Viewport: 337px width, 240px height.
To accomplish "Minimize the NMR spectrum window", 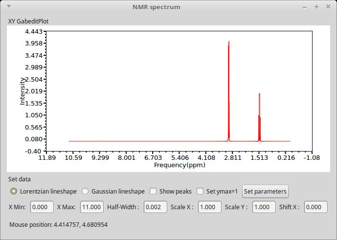I will pyautogui.click(x=305, y=7).
